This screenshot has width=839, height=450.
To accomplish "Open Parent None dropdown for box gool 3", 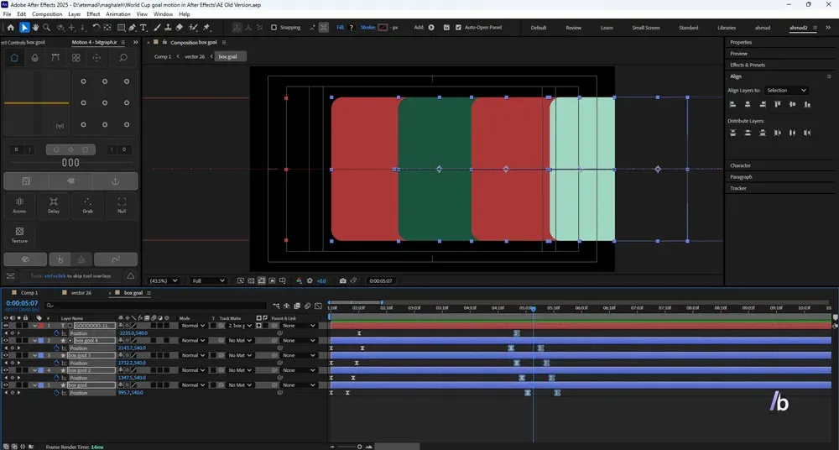I will coord(300,355).
